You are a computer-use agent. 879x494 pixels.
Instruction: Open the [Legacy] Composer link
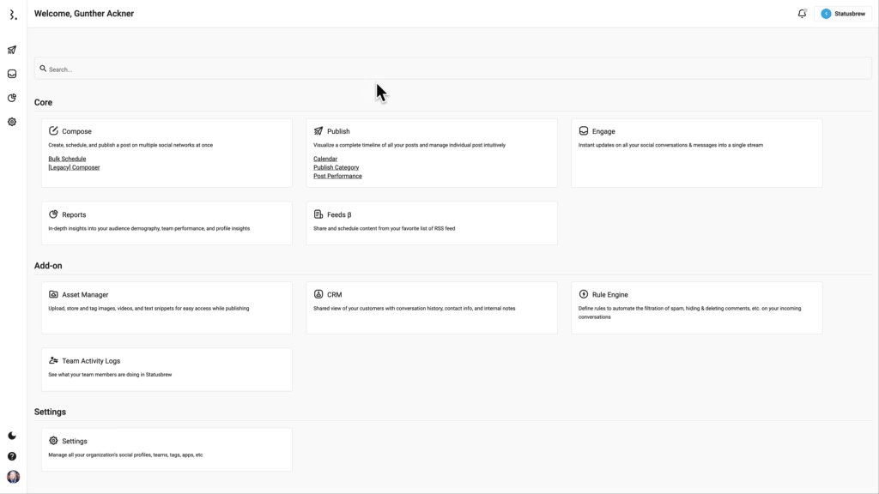75,167
